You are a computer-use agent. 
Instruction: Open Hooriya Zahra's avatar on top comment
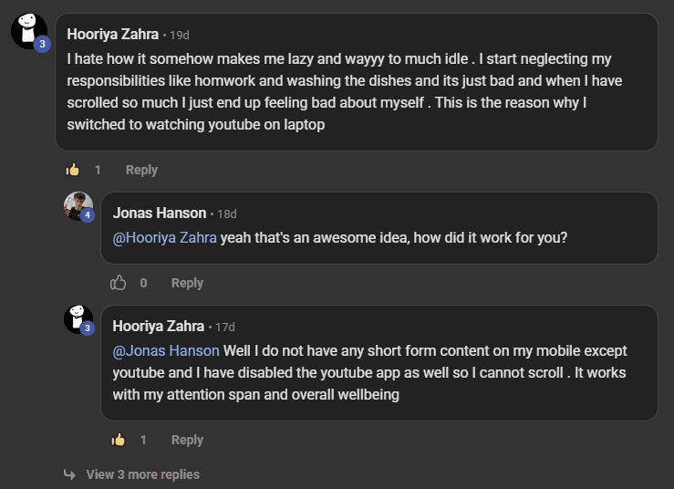tap(27, 30)
